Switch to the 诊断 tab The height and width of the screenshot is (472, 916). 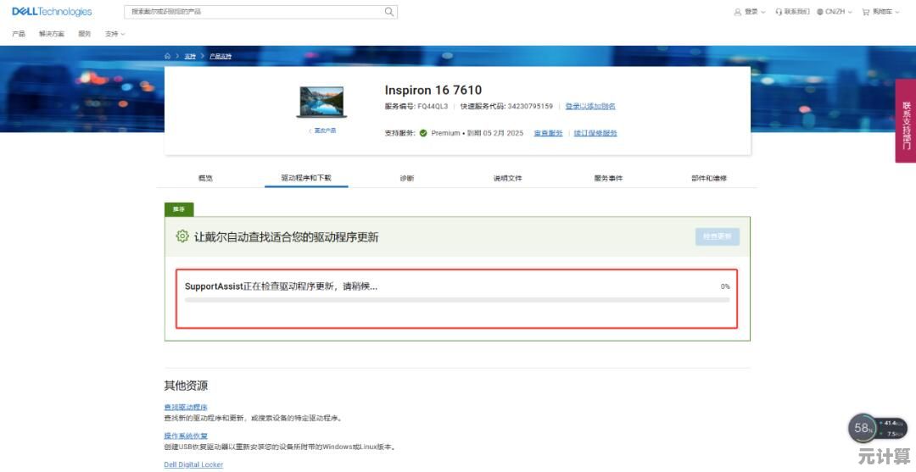pos(406,178)
